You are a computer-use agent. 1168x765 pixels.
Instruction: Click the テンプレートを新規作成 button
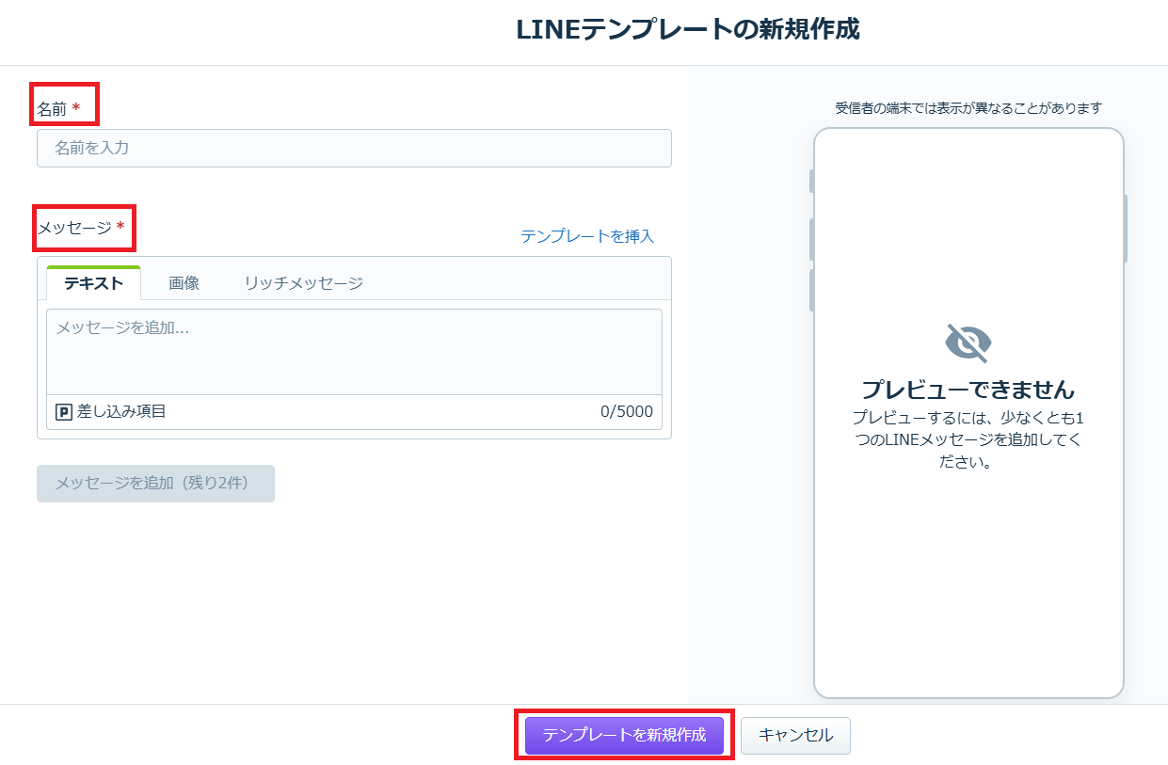pos(624,735)
